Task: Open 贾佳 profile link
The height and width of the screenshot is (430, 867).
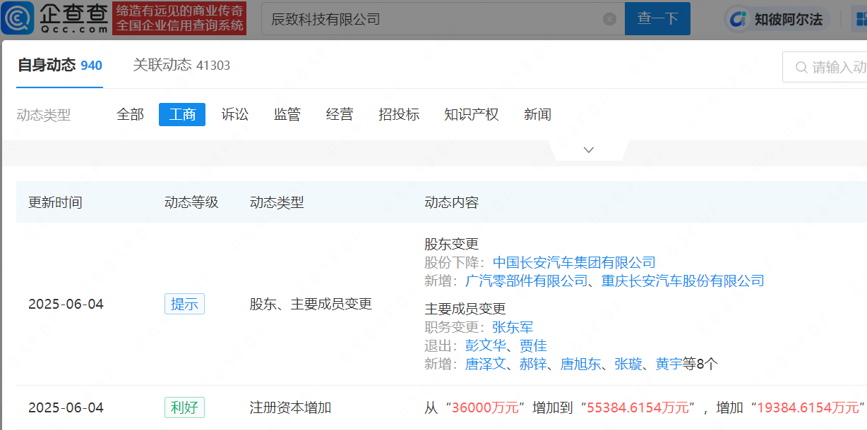Action: point(533,346)
